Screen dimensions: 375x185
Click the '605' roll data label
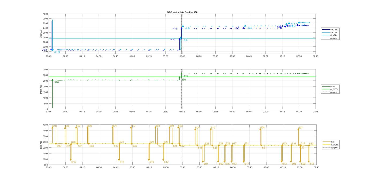pyautogui.click(x=90, y=126)
